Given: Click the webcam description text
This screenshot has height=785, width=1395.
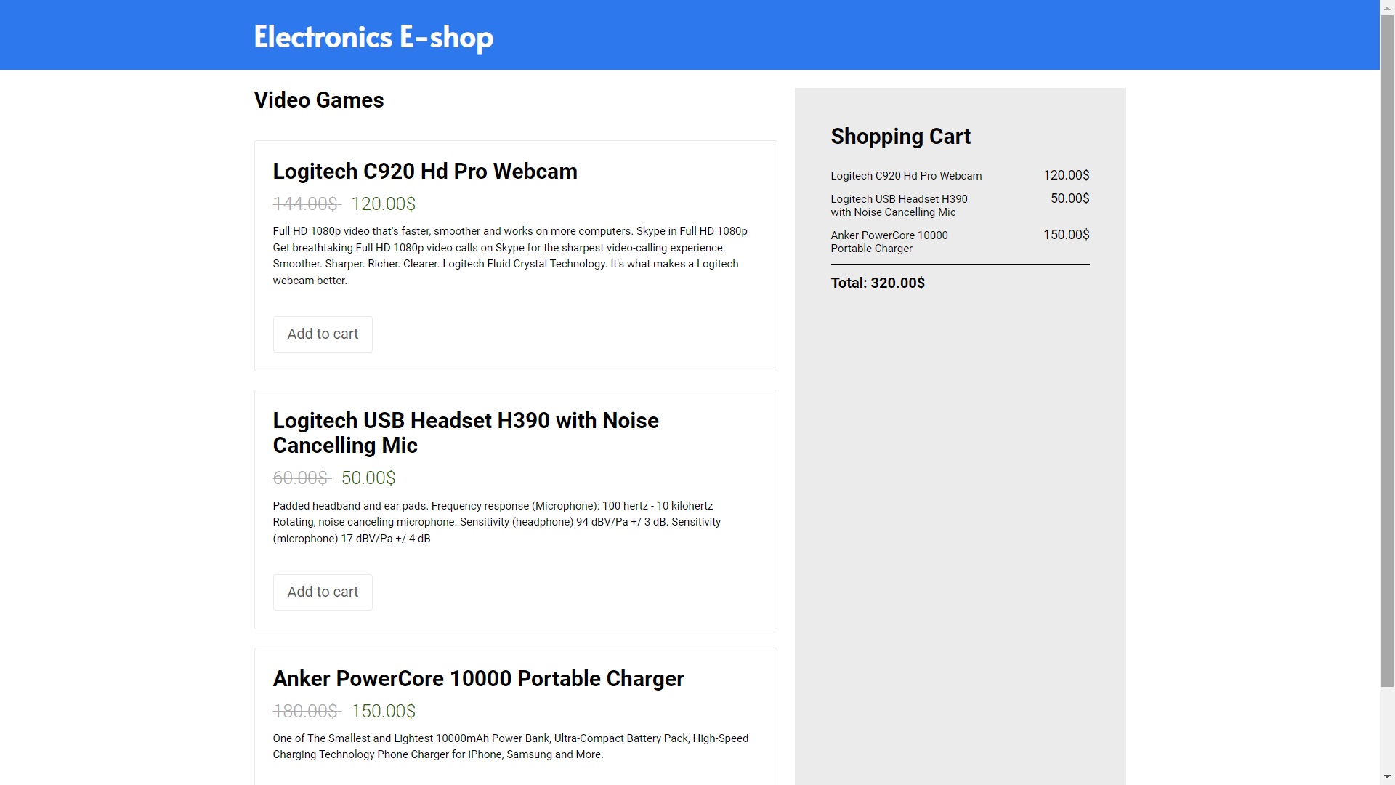Looking at the screenshot, I should pyautogui.click(x=510, y=256).
